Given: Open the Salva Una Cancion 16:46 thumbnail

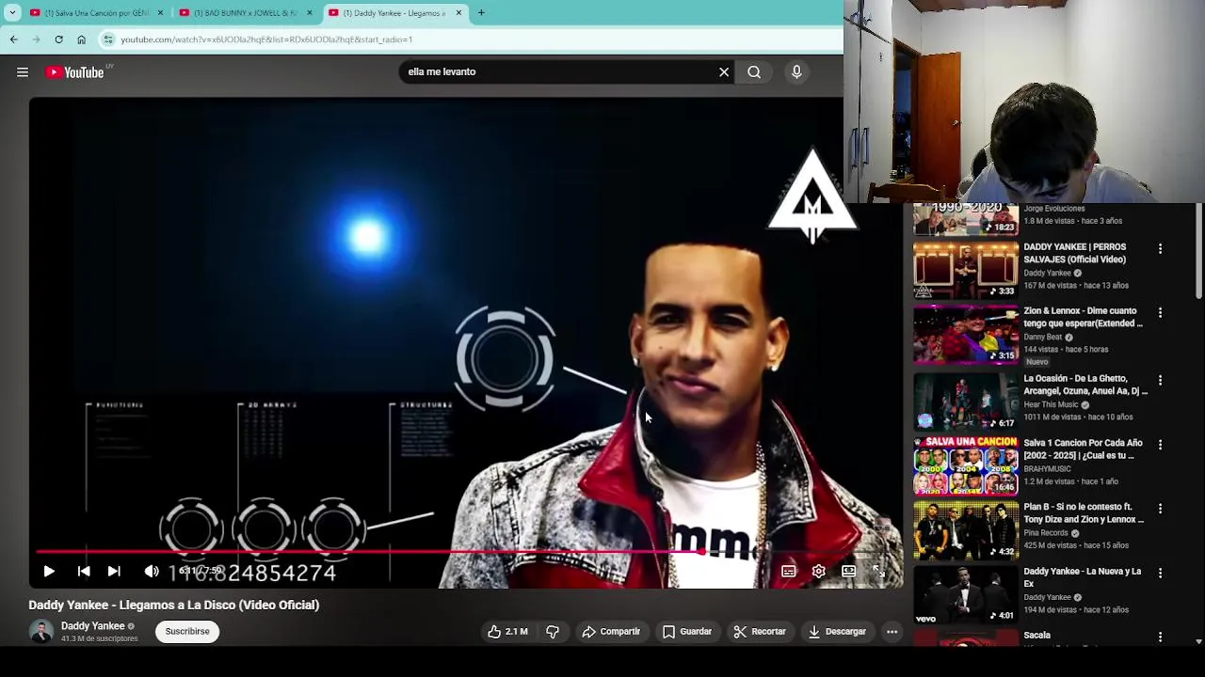Looking at the screenshot, I should pos(965,464).
